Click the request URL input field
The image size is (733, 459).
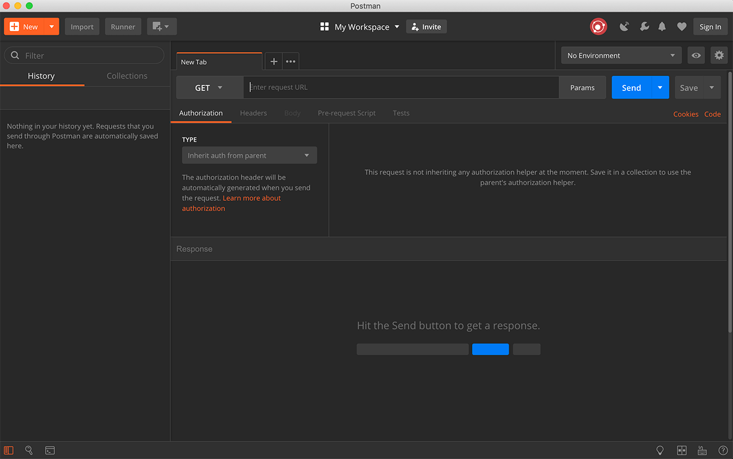401,88
